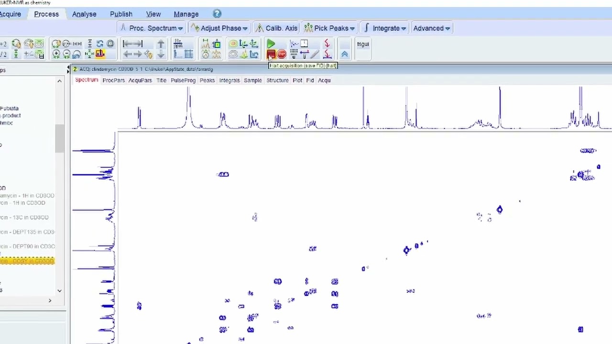This screenshot has height=344, width=612.
Task: Click the blue axes with arrows icon, top
Action: (x=243, y=44)
